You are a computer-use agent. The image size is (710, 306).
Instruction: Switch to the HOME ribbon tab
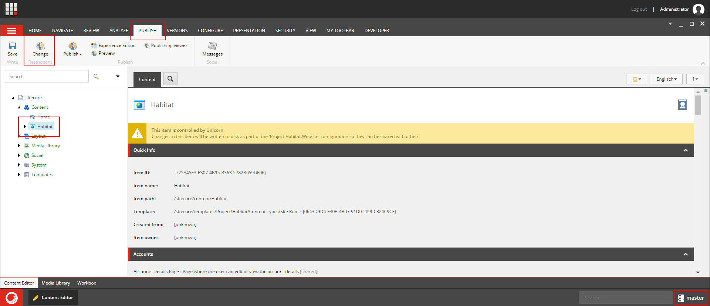35,31
